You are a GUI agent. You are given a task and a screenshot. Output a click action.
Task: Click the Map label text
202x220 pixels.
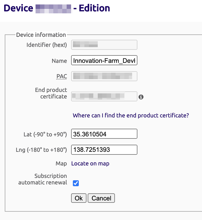pos(61,164)
